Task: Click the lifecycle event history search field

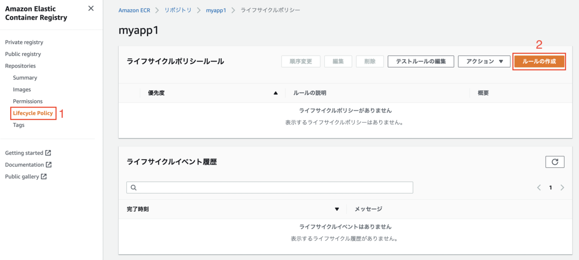Action: (270, 188)
